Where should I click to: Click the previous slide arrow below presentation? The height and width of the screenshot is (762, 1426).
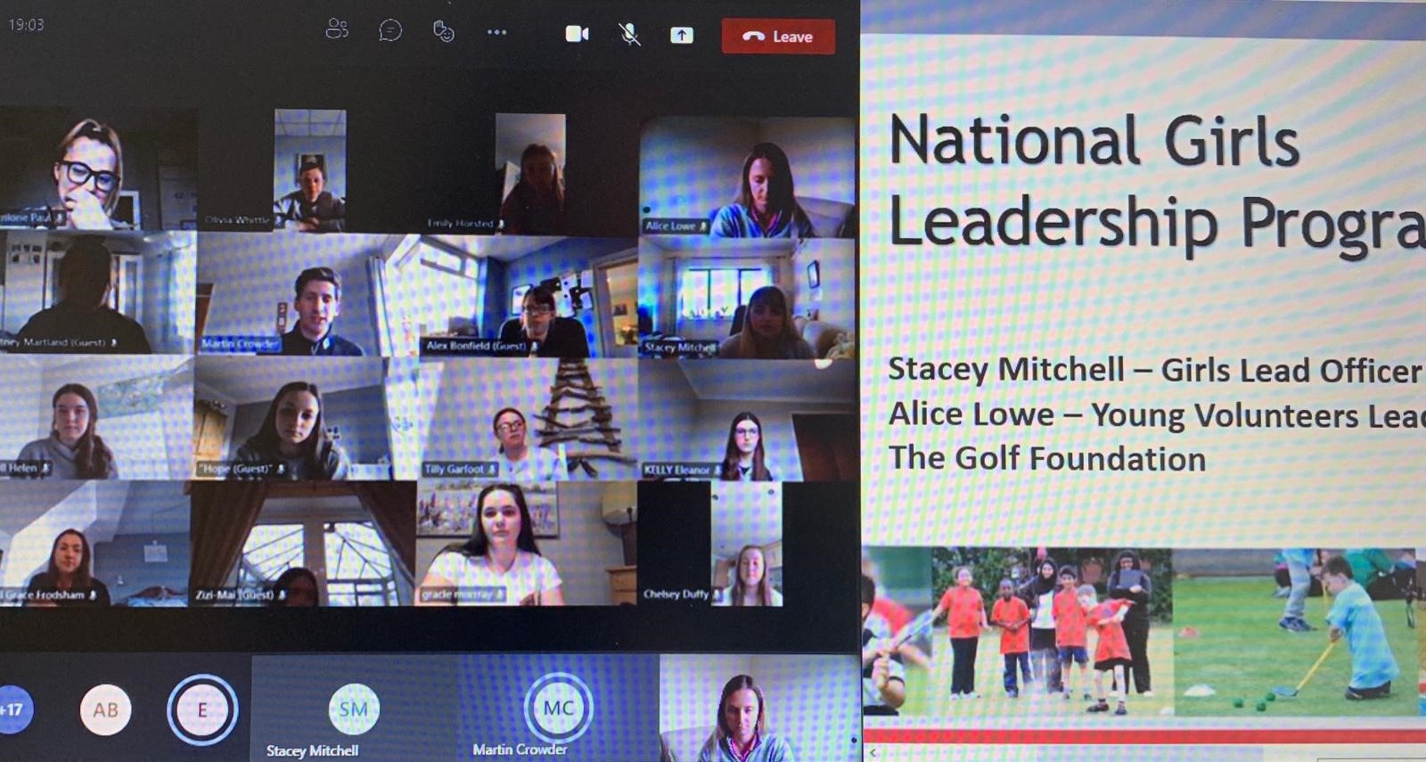pos(873,753)
